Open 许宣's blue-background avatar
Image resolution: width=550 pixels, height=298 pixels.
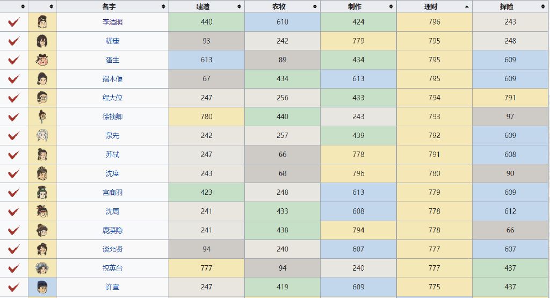point(42,287)
